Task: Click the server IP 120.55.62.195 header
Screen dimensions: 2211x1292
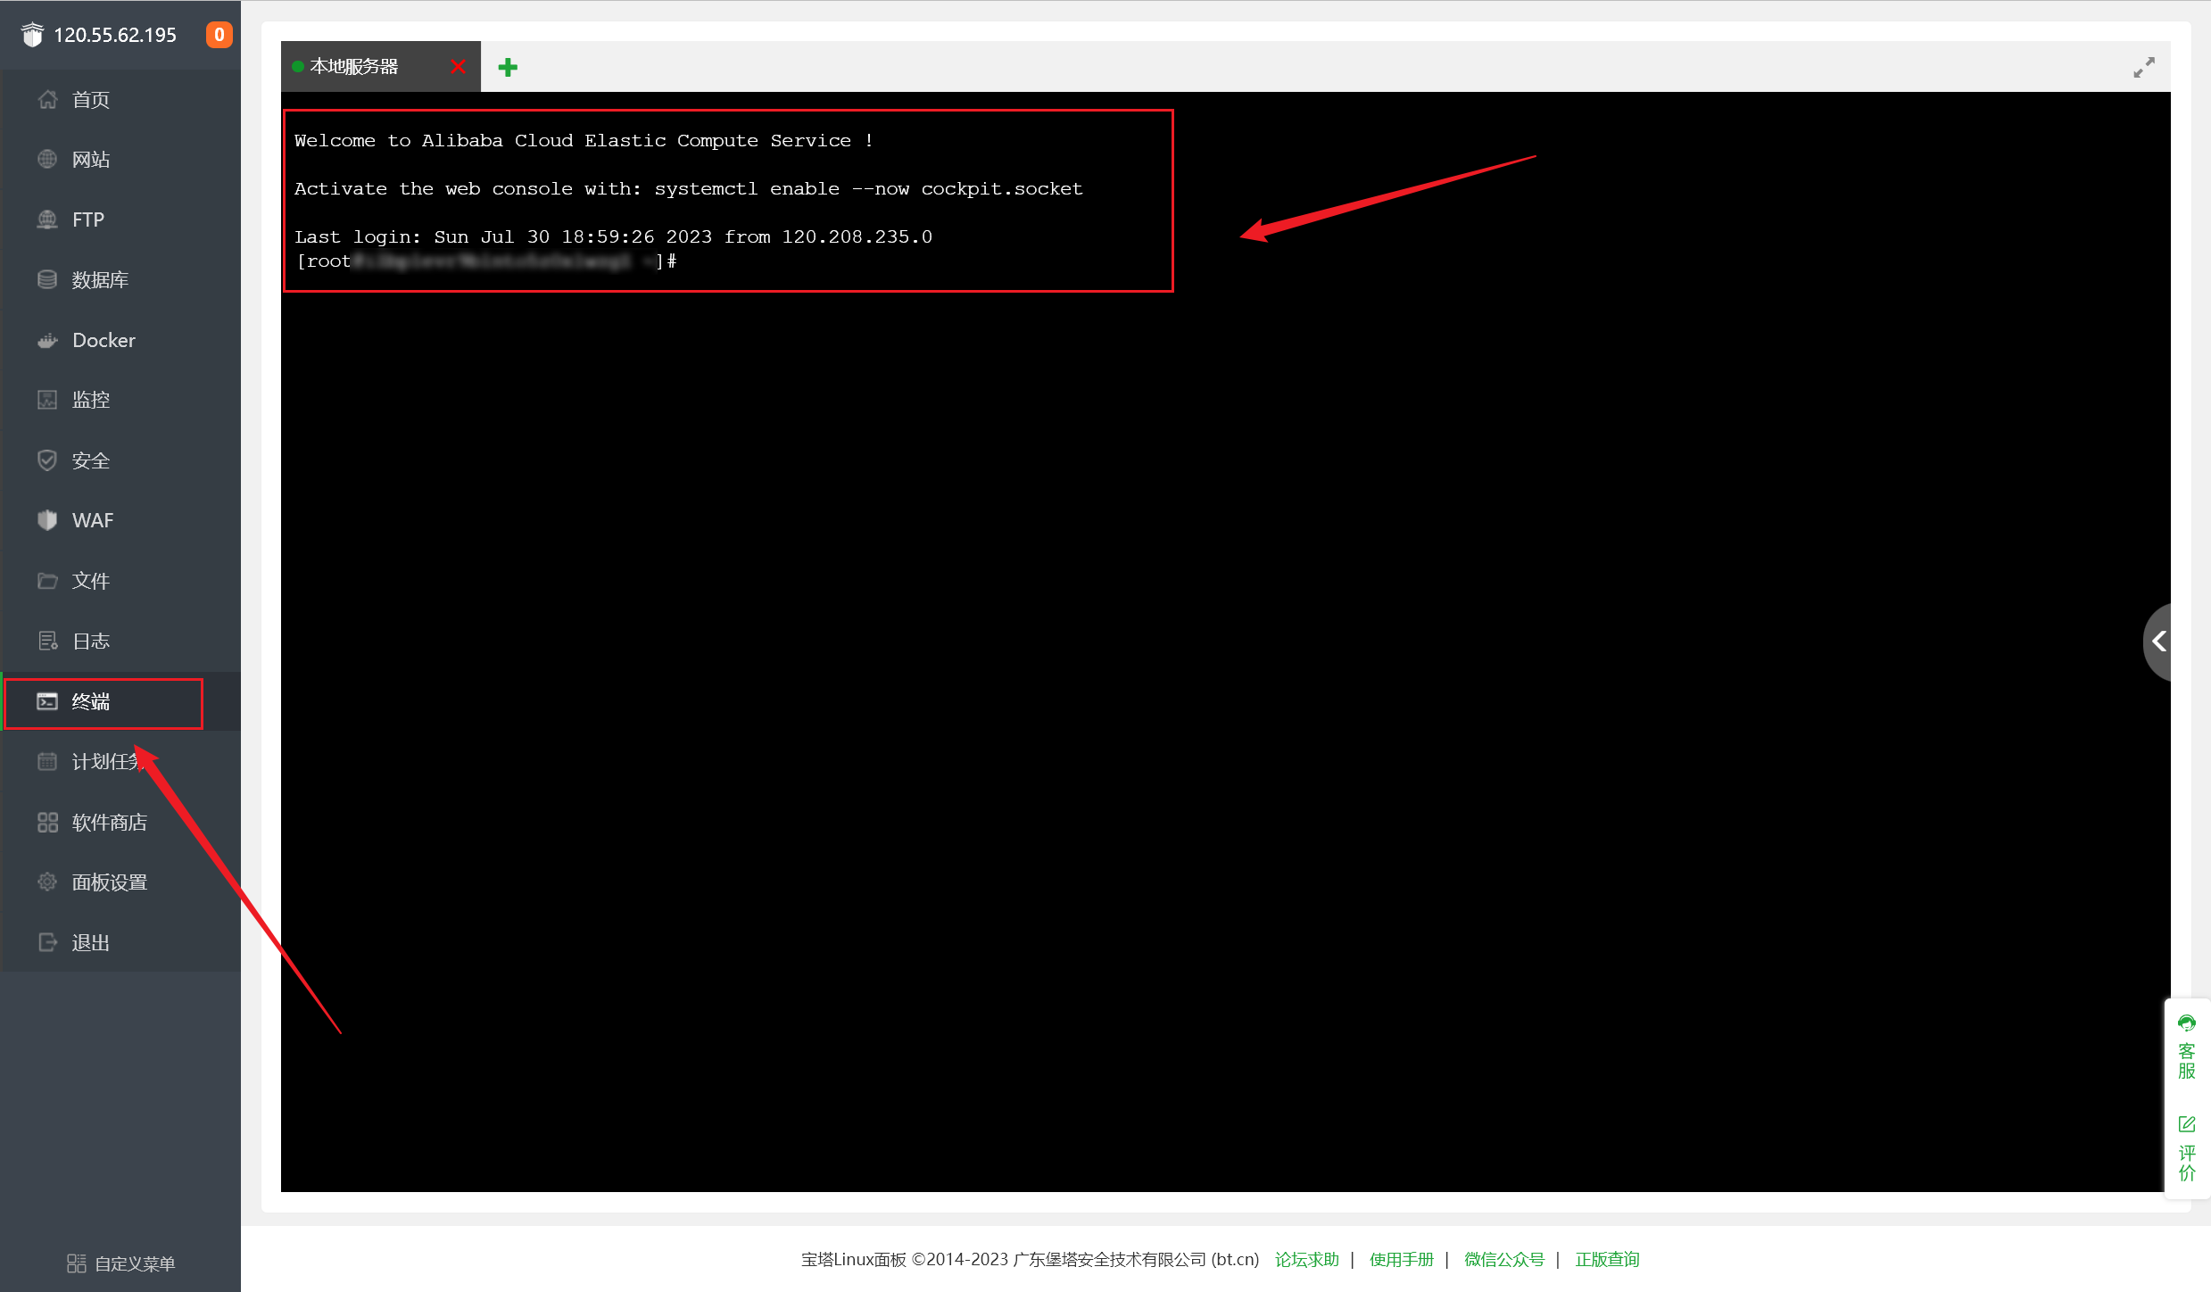Action: pyautogui.click(x=115, y=35)
